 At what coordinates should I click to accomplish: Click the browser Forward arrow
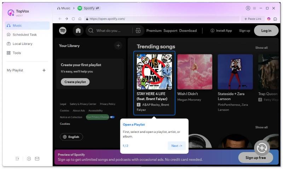[x=67, y=19]
